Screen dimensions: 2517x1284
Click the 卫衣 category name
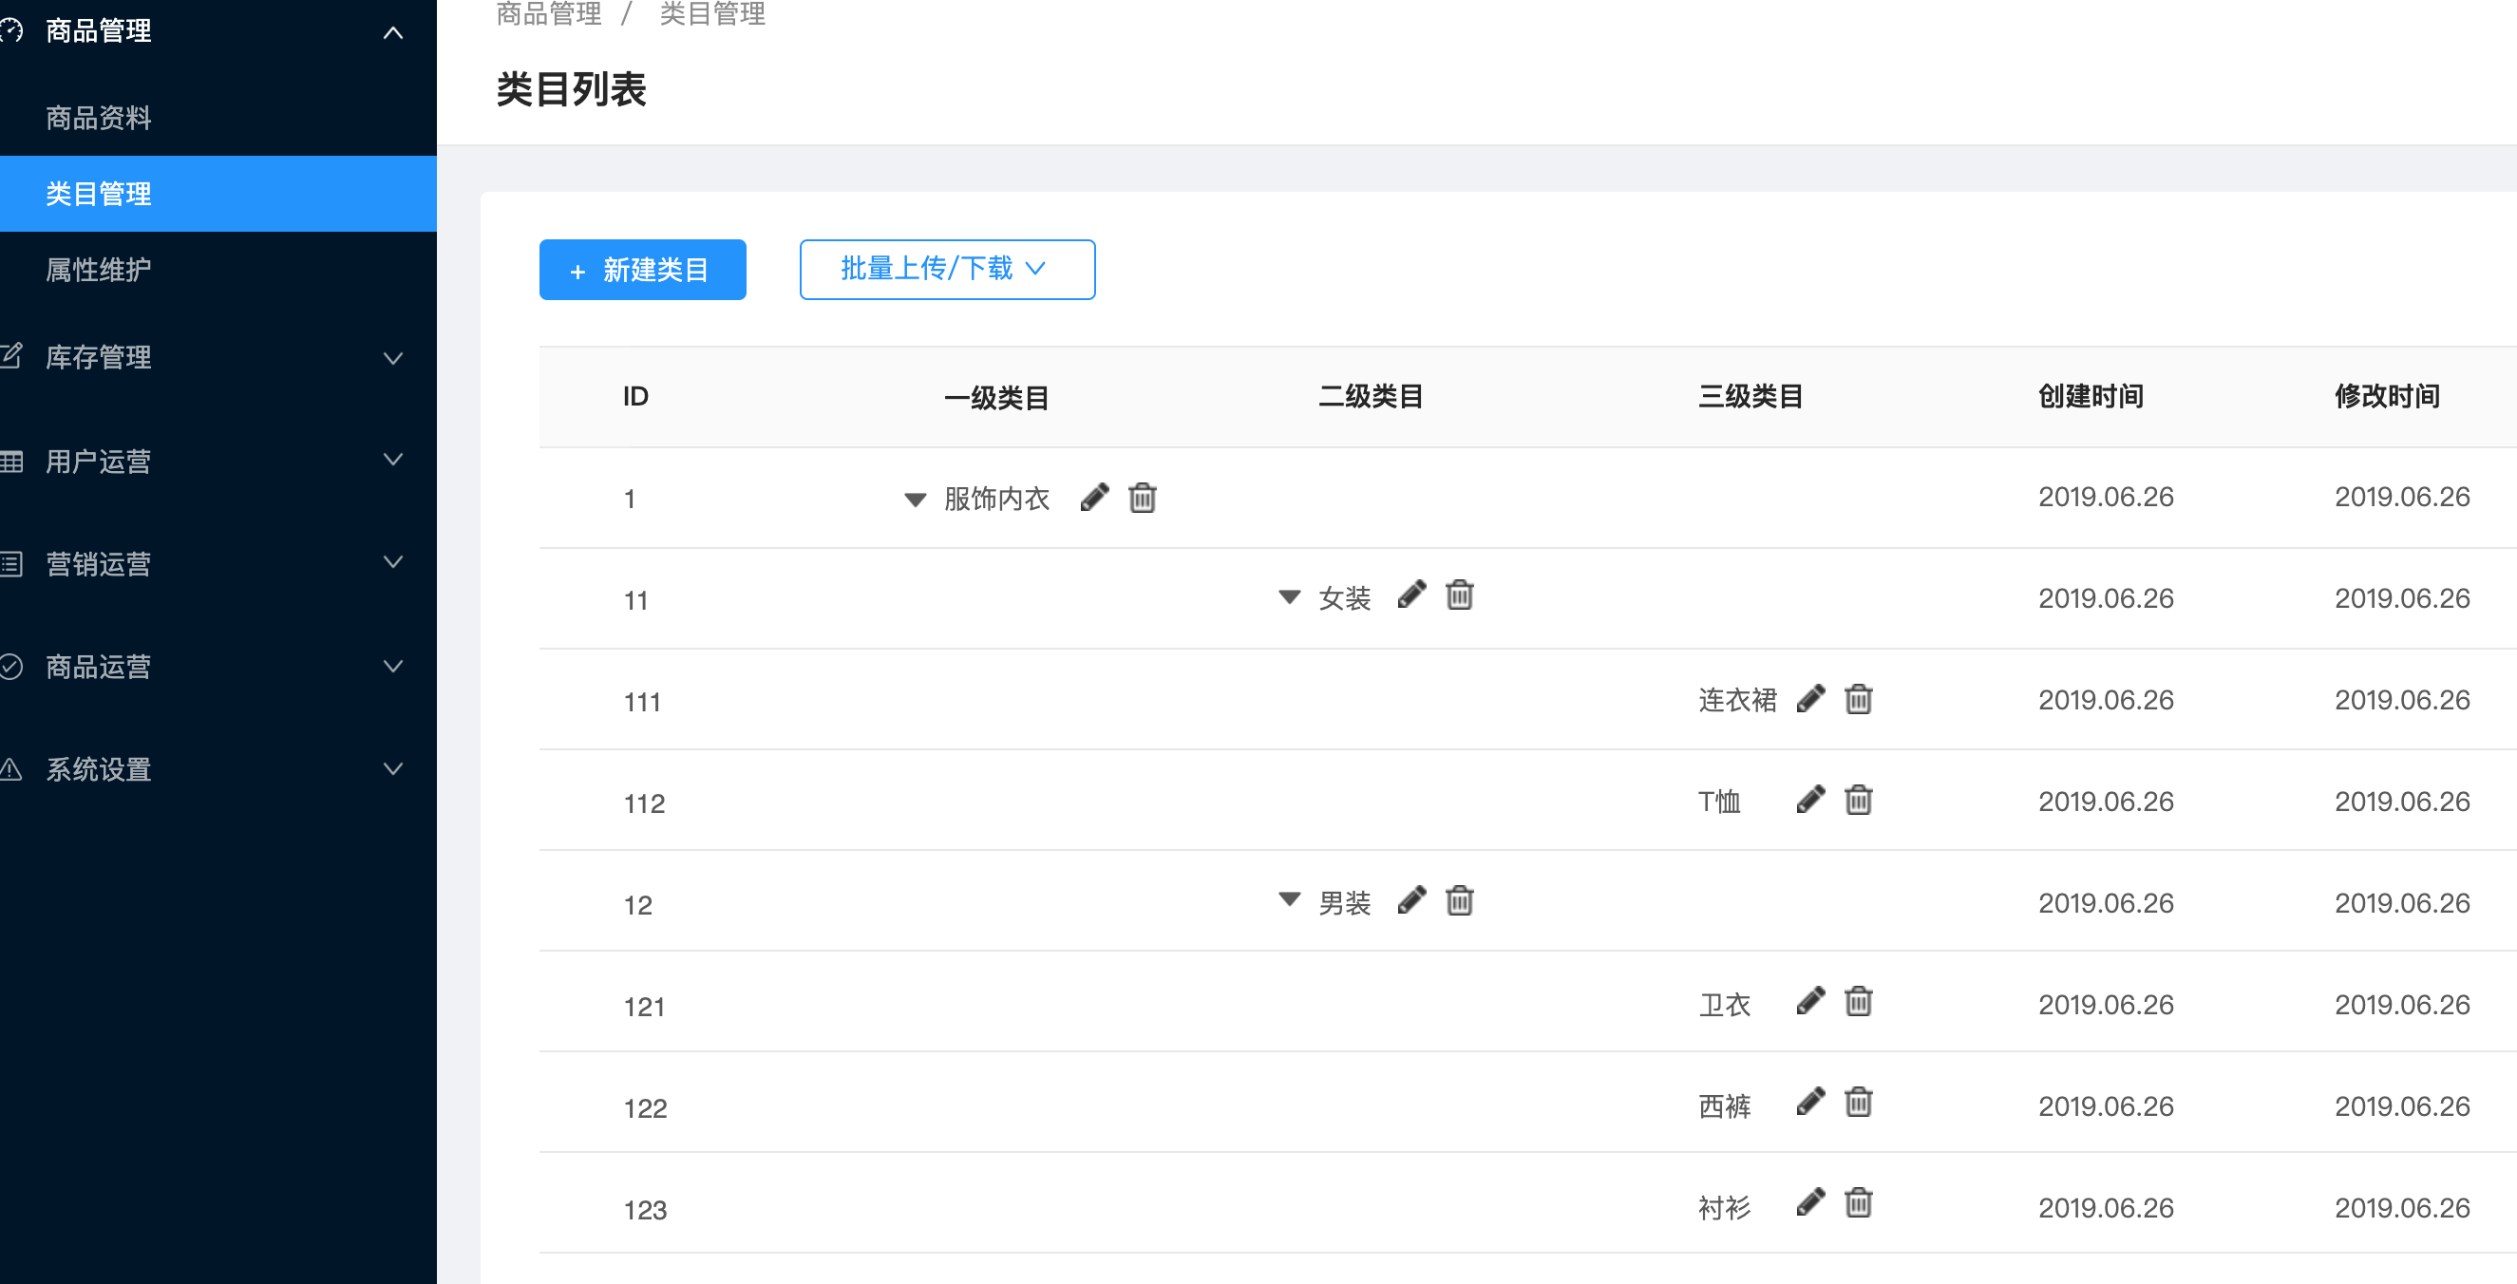click(1725, 1005)
